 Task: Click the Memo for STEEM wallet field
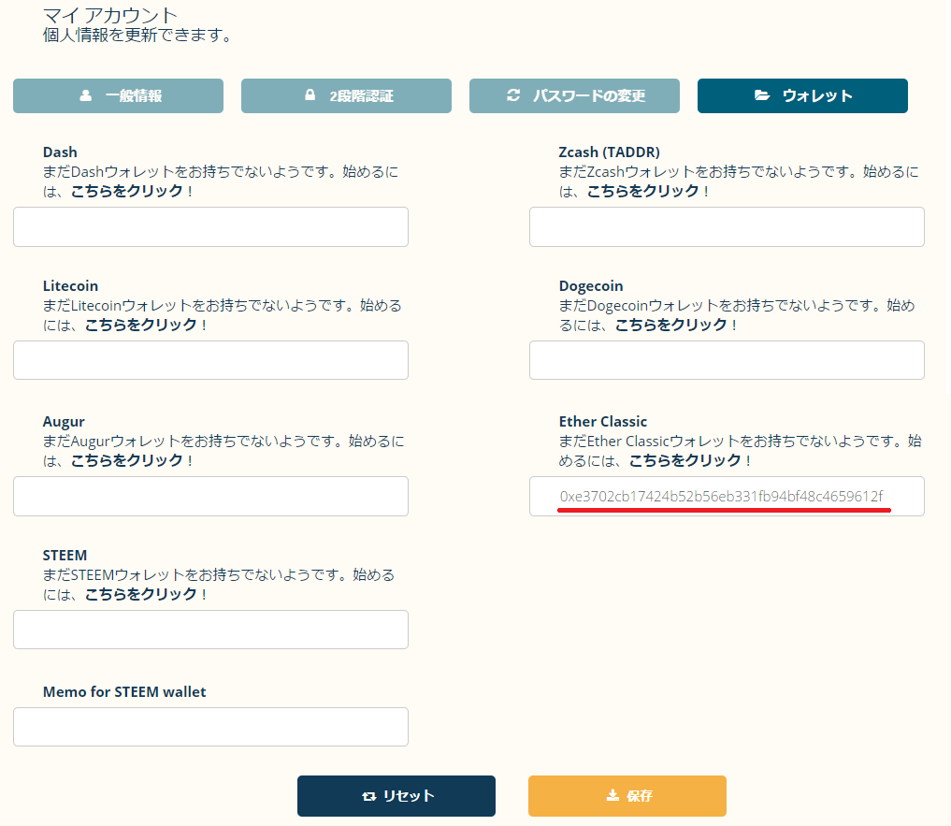pyautogui.click(x=210, y=727)
